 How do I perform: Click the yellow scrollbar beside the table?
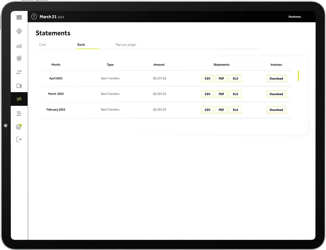[x=298, y=76]
